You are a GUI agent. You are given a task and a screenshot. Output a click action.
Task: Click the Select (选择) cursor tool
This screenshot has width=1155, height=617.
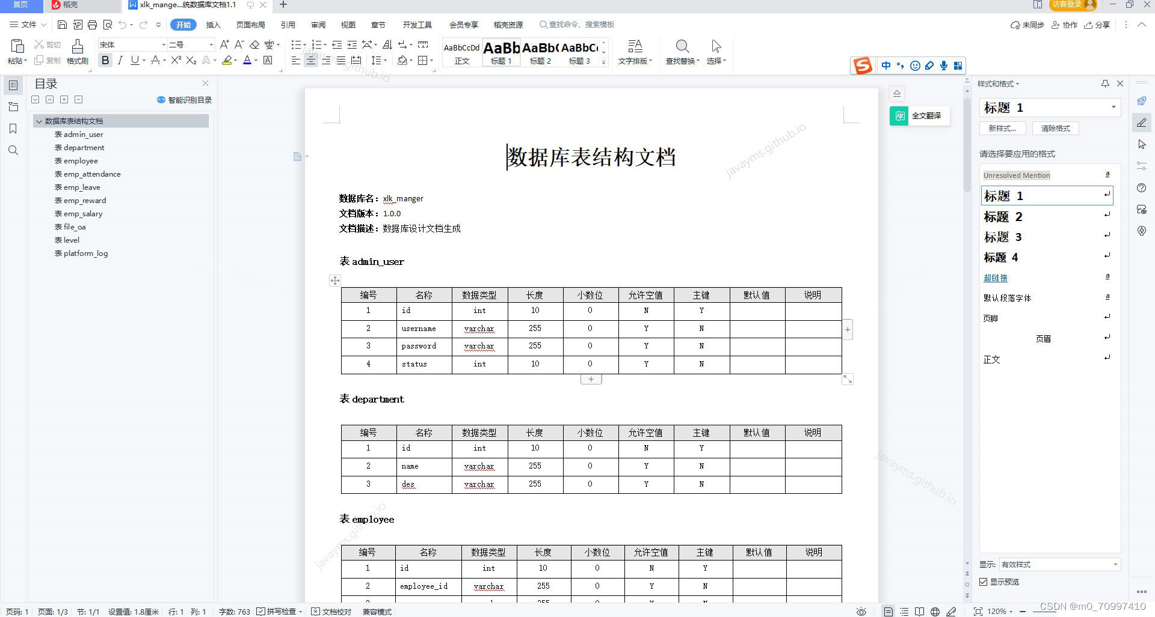click(716, 52)
